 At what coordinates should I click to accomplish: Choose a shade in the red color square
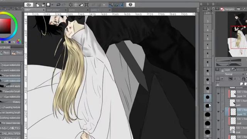point(5,26)
